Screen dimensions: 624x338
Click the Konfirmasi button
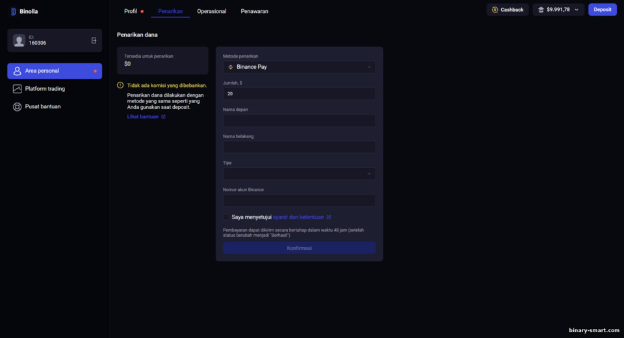299,248
